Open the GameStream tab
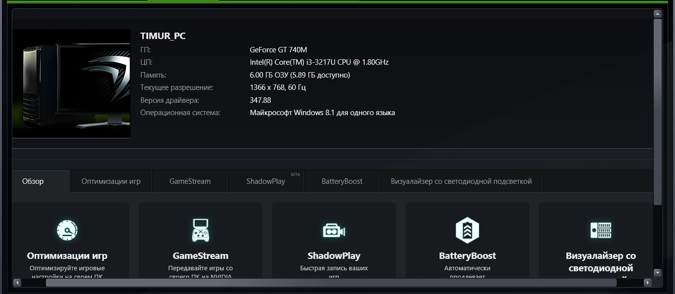This screenshot has width=675, height=294. (190, 181)
